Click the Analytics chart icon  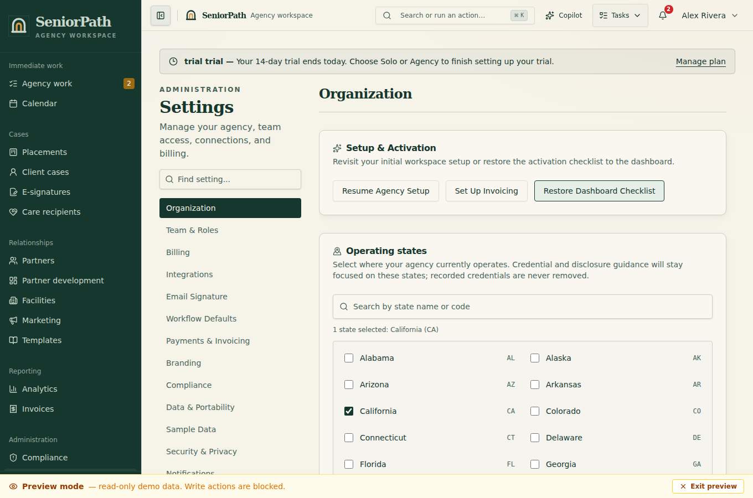coord(13,389)
